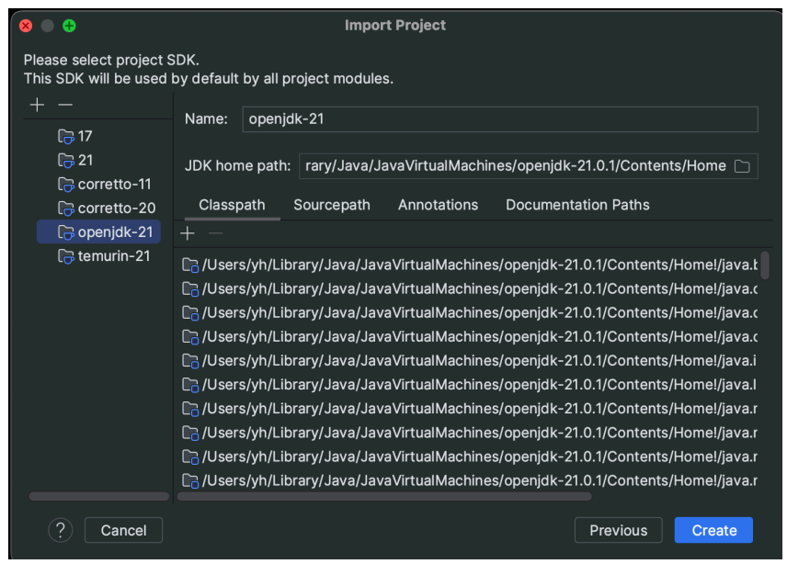Screen dimensions: 787x564
Task: Click Create to finish import
Action: (x=713, y=530)
